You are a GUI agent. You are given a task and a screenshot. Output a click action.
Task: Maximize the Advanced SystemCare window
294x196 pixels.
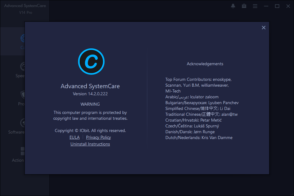coord(277,6)
